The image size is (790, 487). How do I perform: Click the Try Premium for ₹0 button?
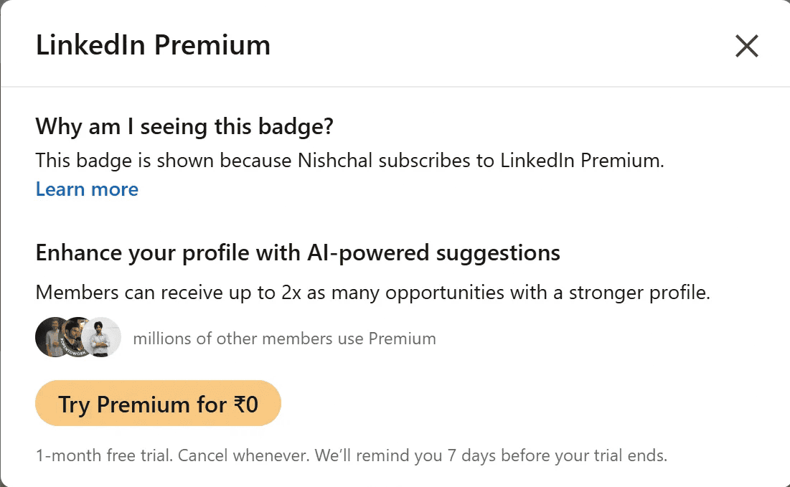click(158, 404)
